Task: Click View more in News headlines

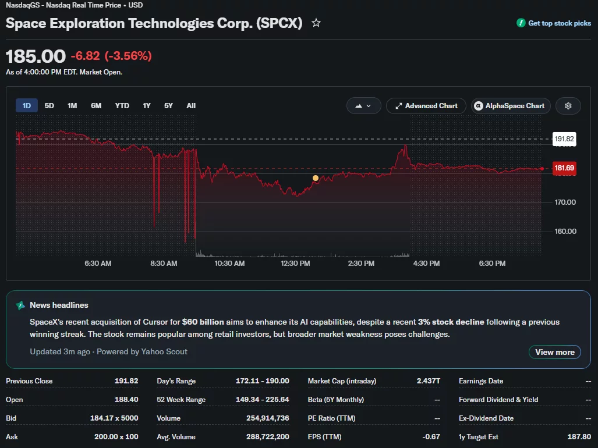Action: tap(554, 352)
